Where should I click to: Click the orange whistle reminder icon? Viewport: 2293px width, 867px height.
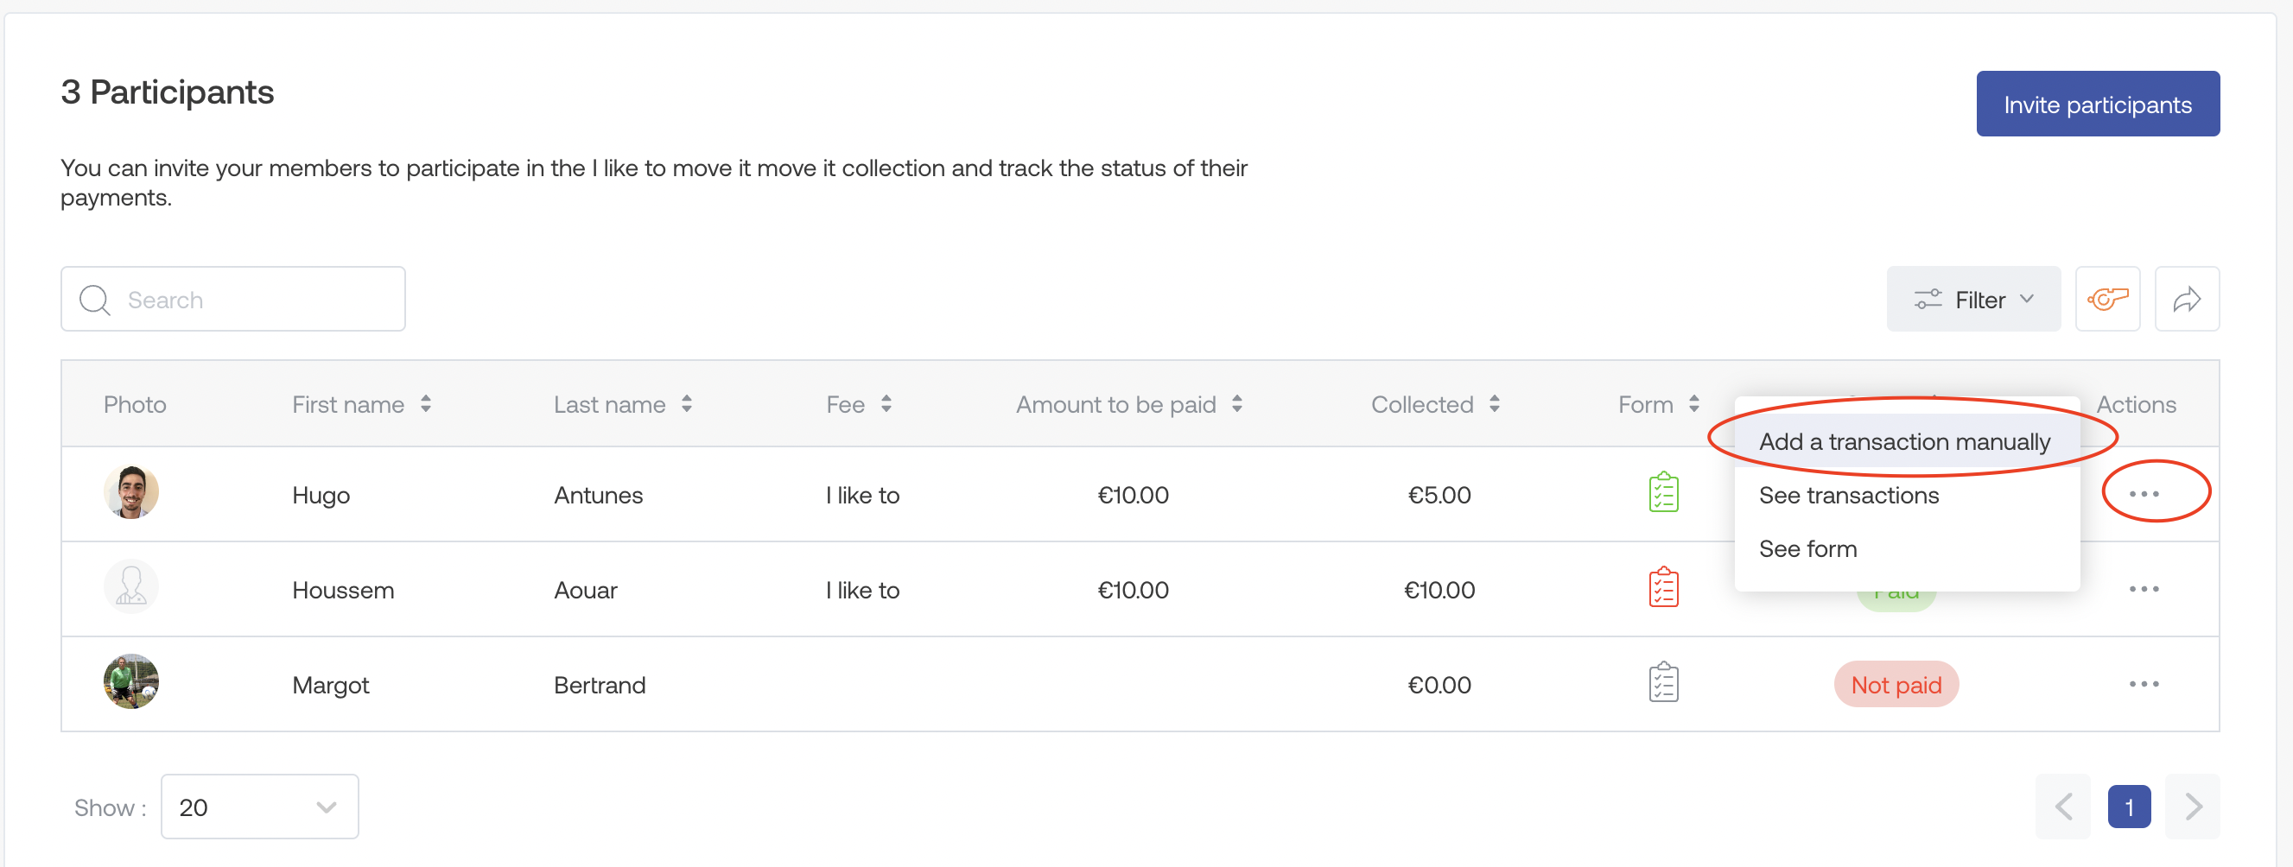[2106, 299]
